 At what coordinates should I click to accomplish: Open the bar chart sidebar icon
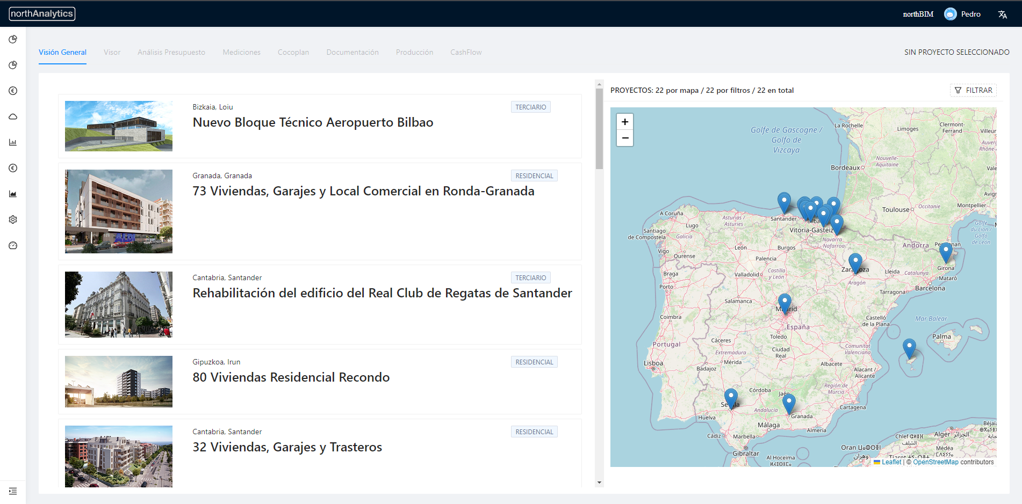[x=13, y=142]
